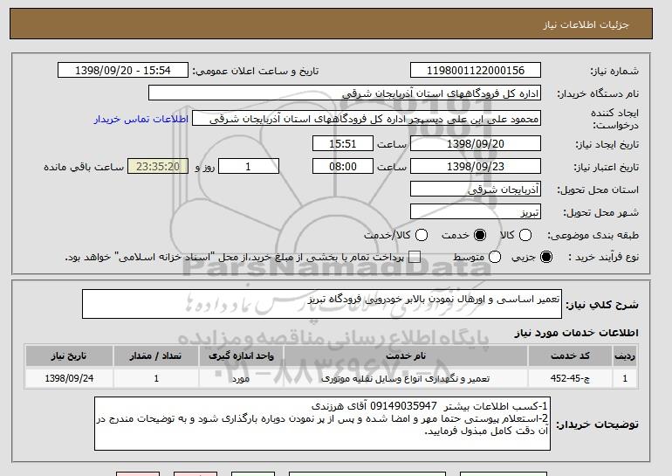Click the remaining time countdown 23:35:20
The width and height of the screenshot is (672, 476).
[x=158, y=167]
